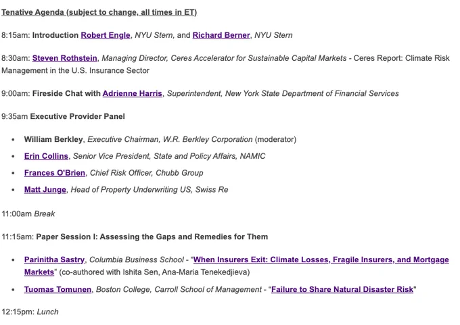Click the Executive Provider Panel heading
Image resolution: width=460 pixels, height=325 pixels.
click(77, 116)
